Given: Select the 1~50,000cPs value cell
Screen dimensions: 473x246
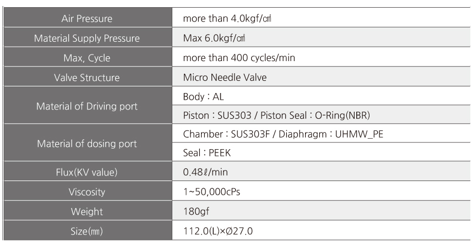Looking at the screenshot, I should click(x=321, y=191).
